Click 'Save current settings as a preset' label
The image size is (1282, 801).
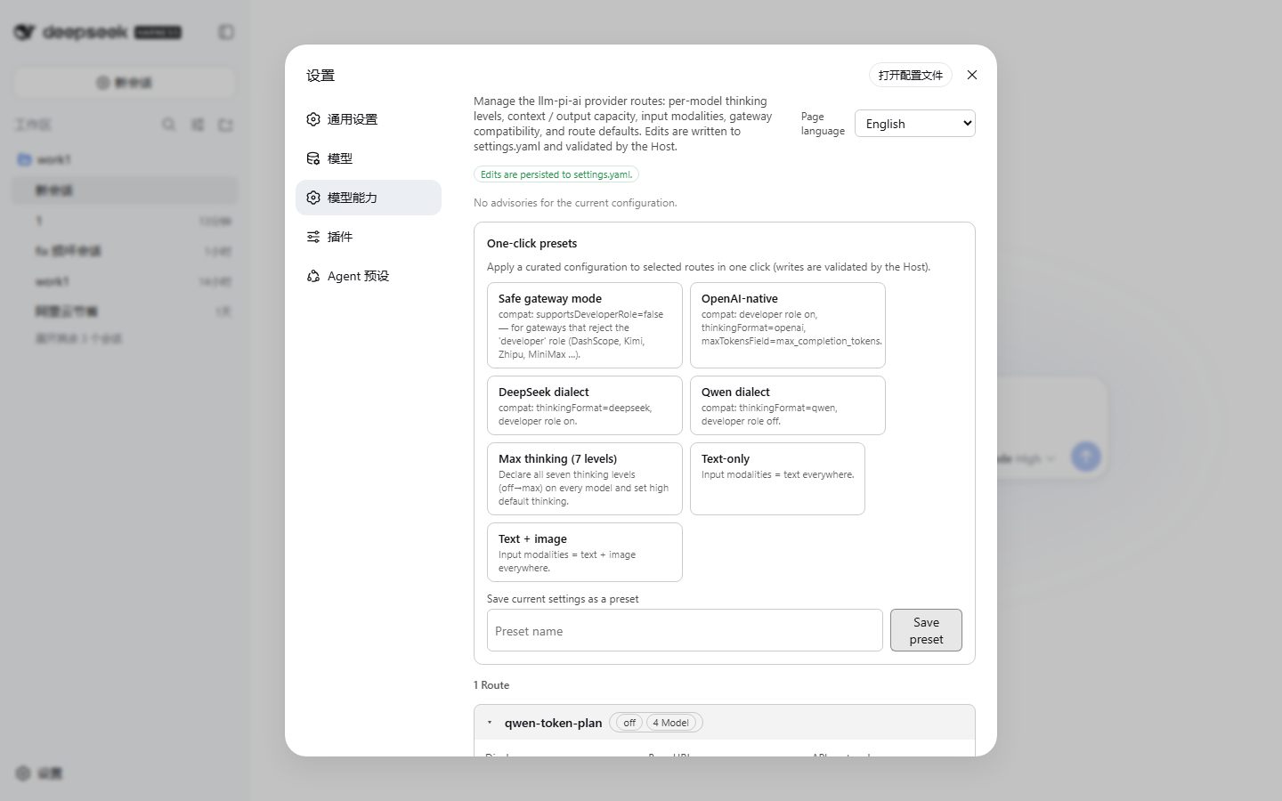pyautogui.click(x=563, y=599)
